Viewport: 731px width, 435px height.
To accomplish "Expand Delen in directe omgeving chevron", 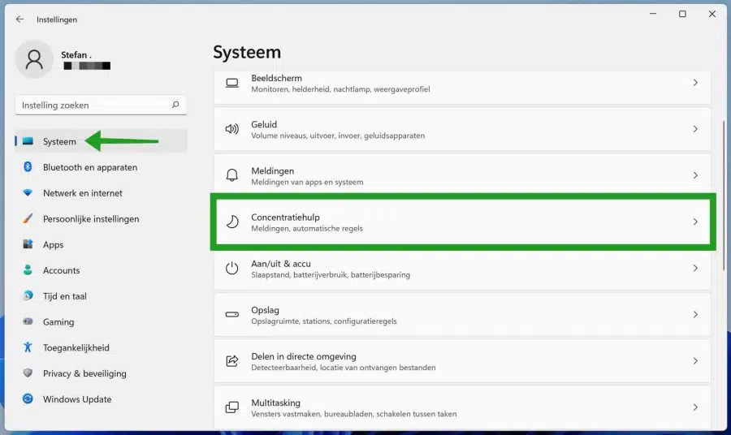I will (695, 361).
